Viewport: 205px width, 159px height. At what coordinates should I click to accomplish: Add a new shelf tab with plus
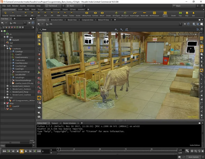[88, 9]
